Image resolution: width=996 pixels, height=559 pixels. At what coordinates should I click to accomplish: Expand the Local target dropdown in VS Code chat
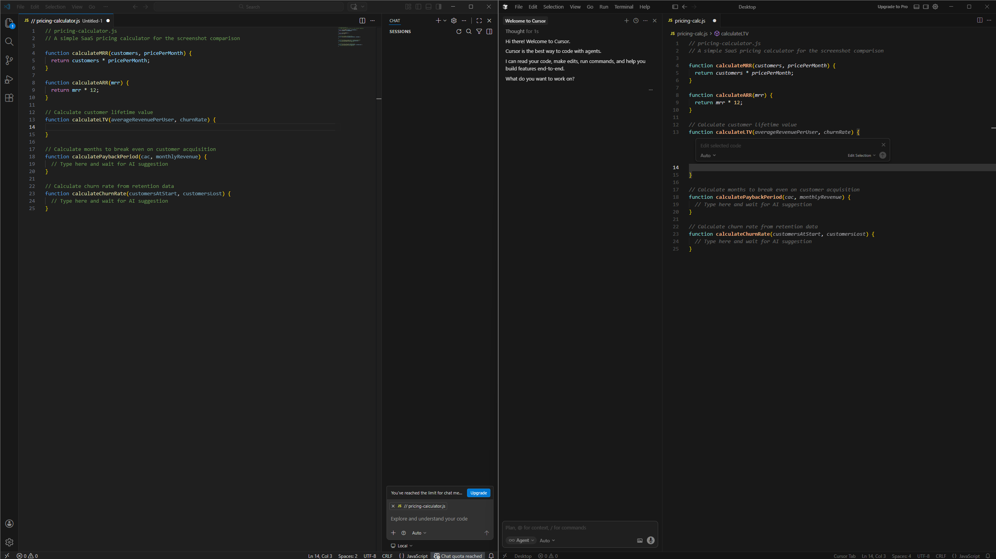402,546
